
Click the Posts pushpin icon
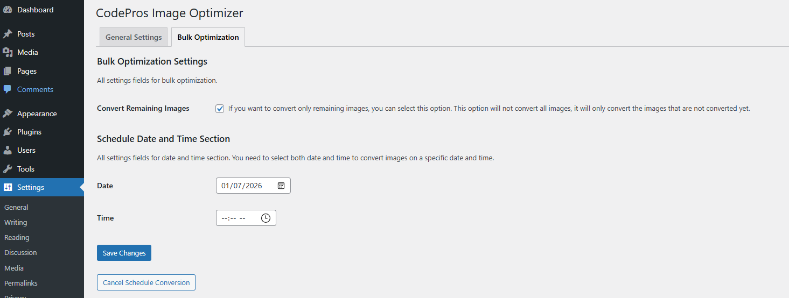click(8, 34)
